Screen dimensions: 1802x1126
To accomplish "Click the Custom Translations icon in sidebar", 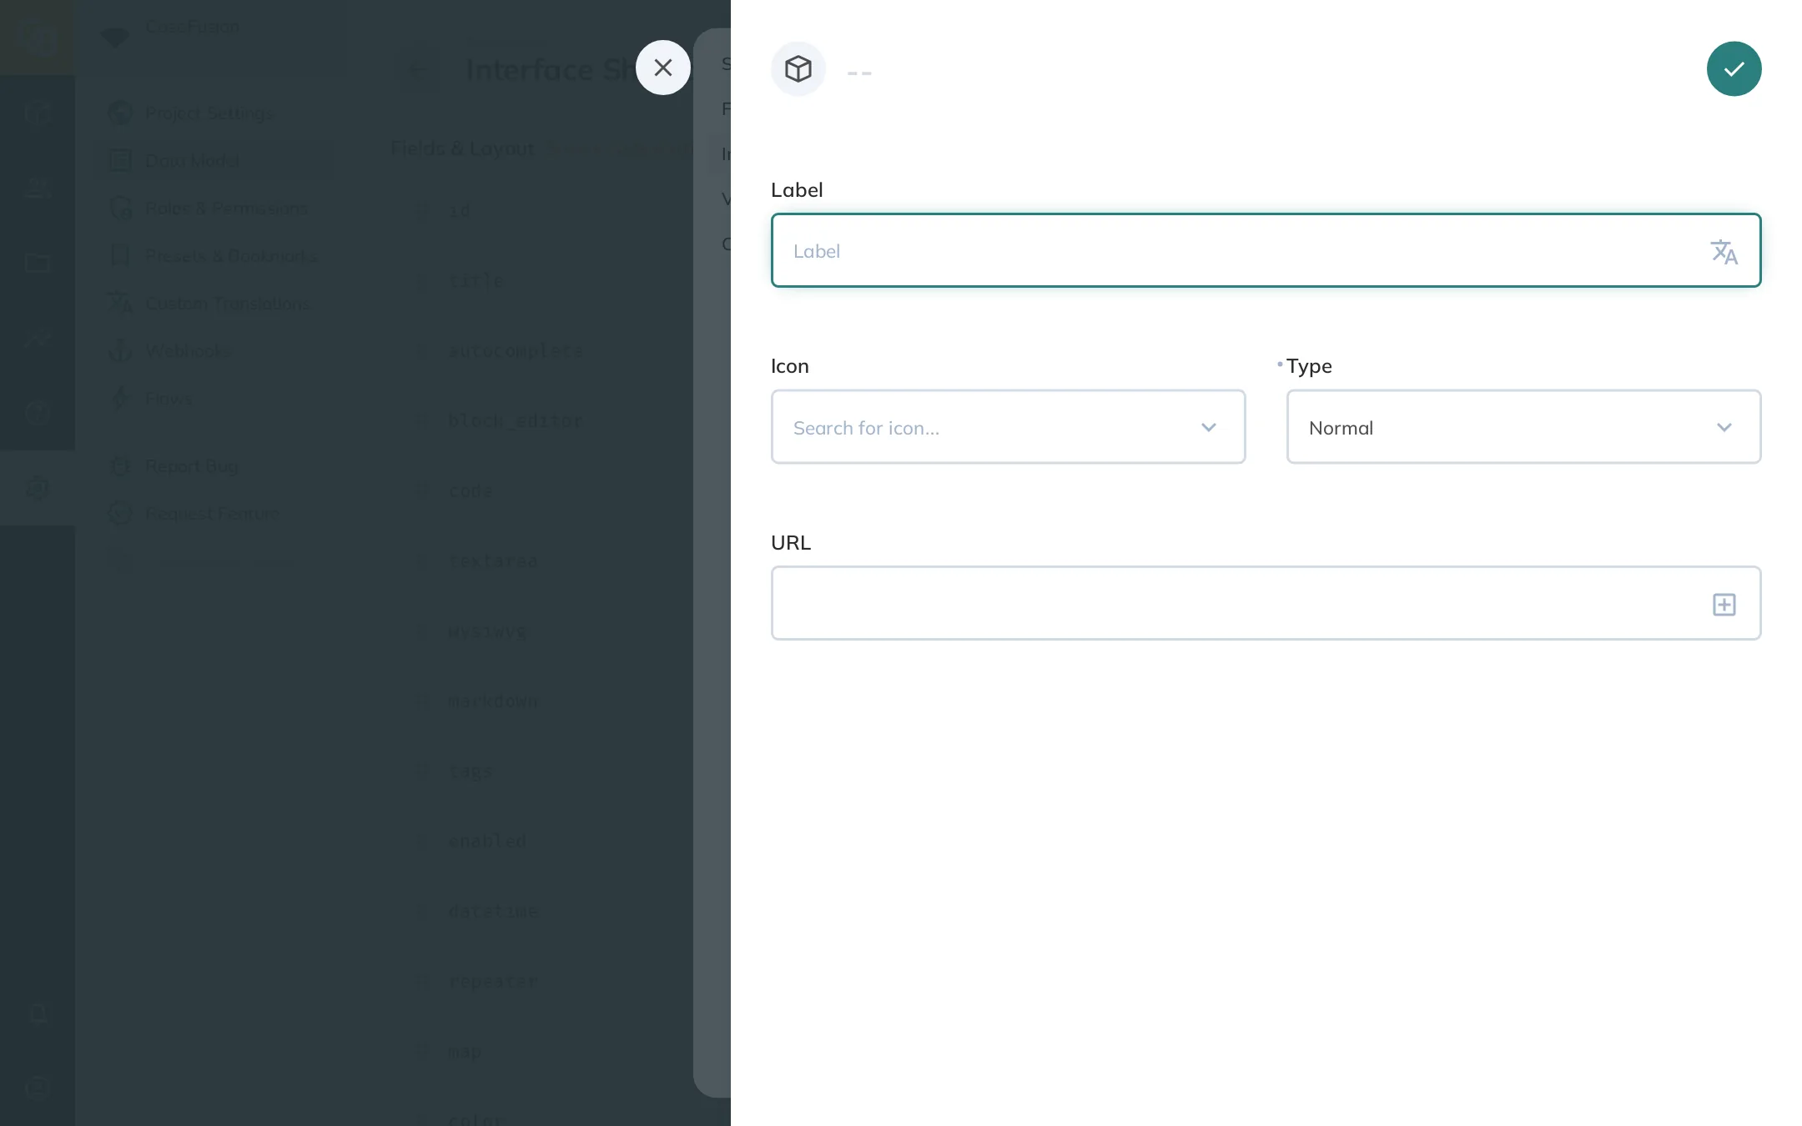I will [x=120, y=303].
